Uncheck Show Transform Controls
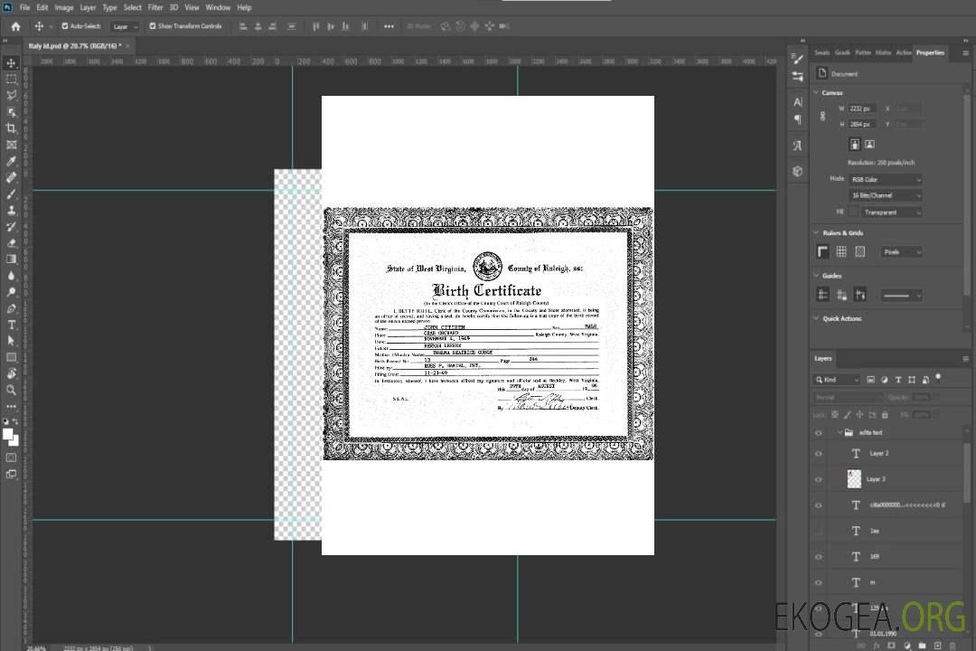The width and height of the screenshot is (976, 651). tap(153, 26)
